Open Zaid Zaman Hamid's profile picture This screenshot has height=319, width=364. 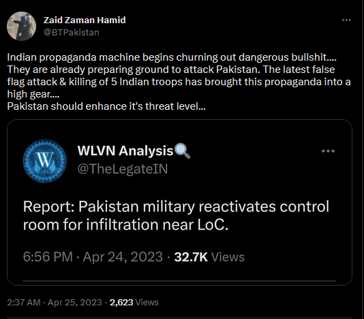[x=21, y=26]
